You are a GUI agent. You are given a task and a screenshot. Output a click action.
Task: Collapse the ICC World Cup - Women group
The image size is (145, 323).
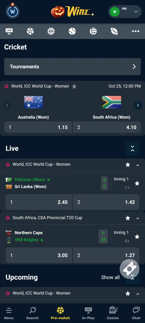point(137,165)
